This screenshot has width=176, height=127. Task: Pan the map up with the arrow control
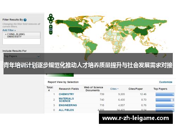coord(51,15)
